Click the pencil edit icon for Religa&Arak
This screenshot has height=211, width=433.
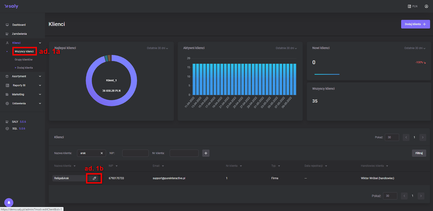coord(94,178)
